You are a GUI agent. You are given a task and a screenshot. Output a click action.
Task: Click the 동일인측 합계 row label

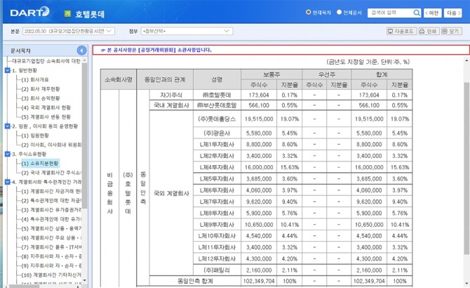(195, 281)
